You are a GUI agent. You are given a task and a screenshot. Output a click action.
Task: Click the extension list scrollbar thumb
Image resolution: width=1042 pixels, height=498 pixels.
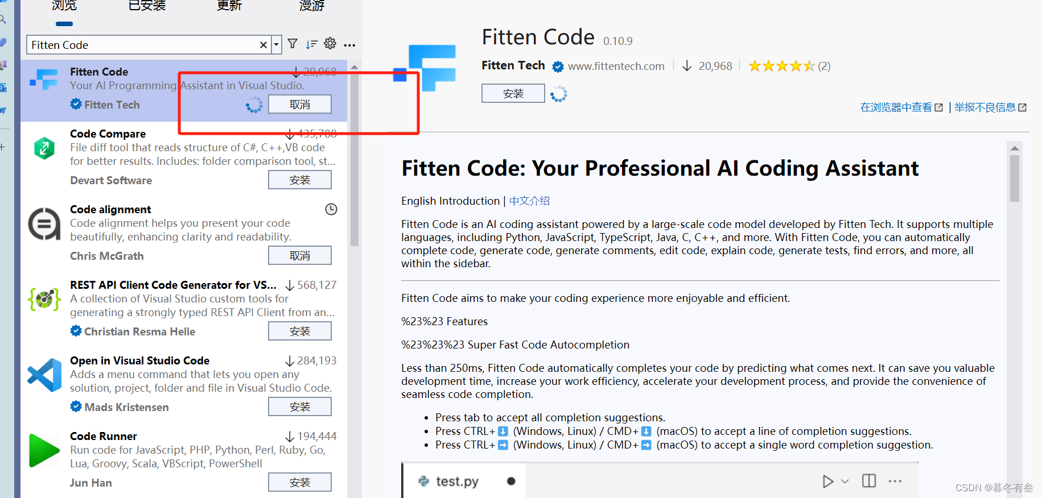[355, 159]
